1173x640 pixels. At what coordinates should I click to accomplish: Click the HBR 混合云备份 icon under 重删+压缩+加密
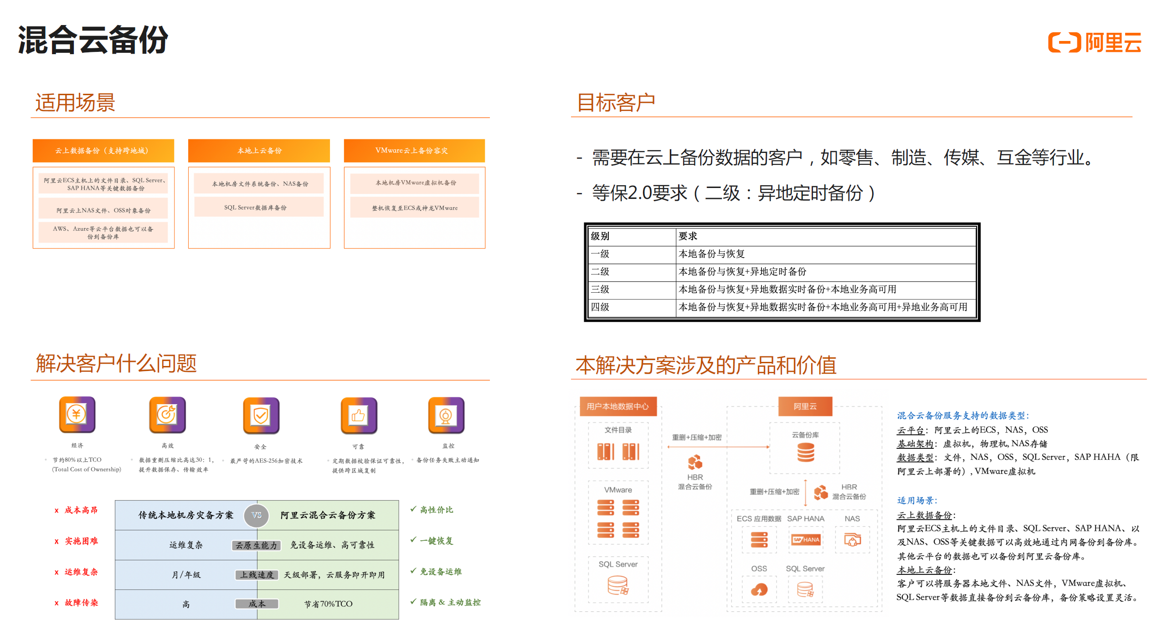pos(695,462)
